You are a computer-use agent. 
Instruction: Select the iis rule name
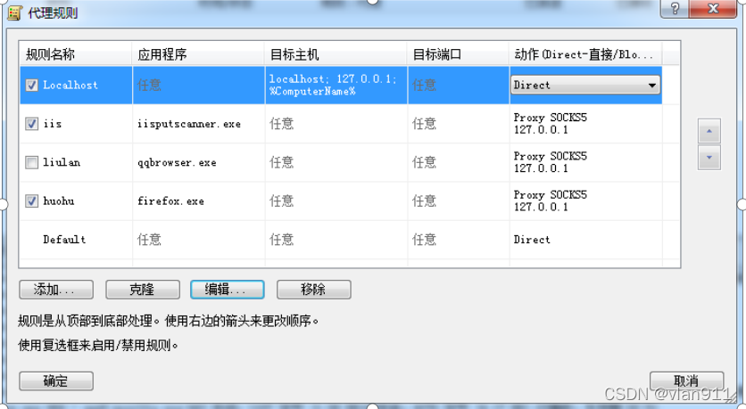(x=53, y=124)
